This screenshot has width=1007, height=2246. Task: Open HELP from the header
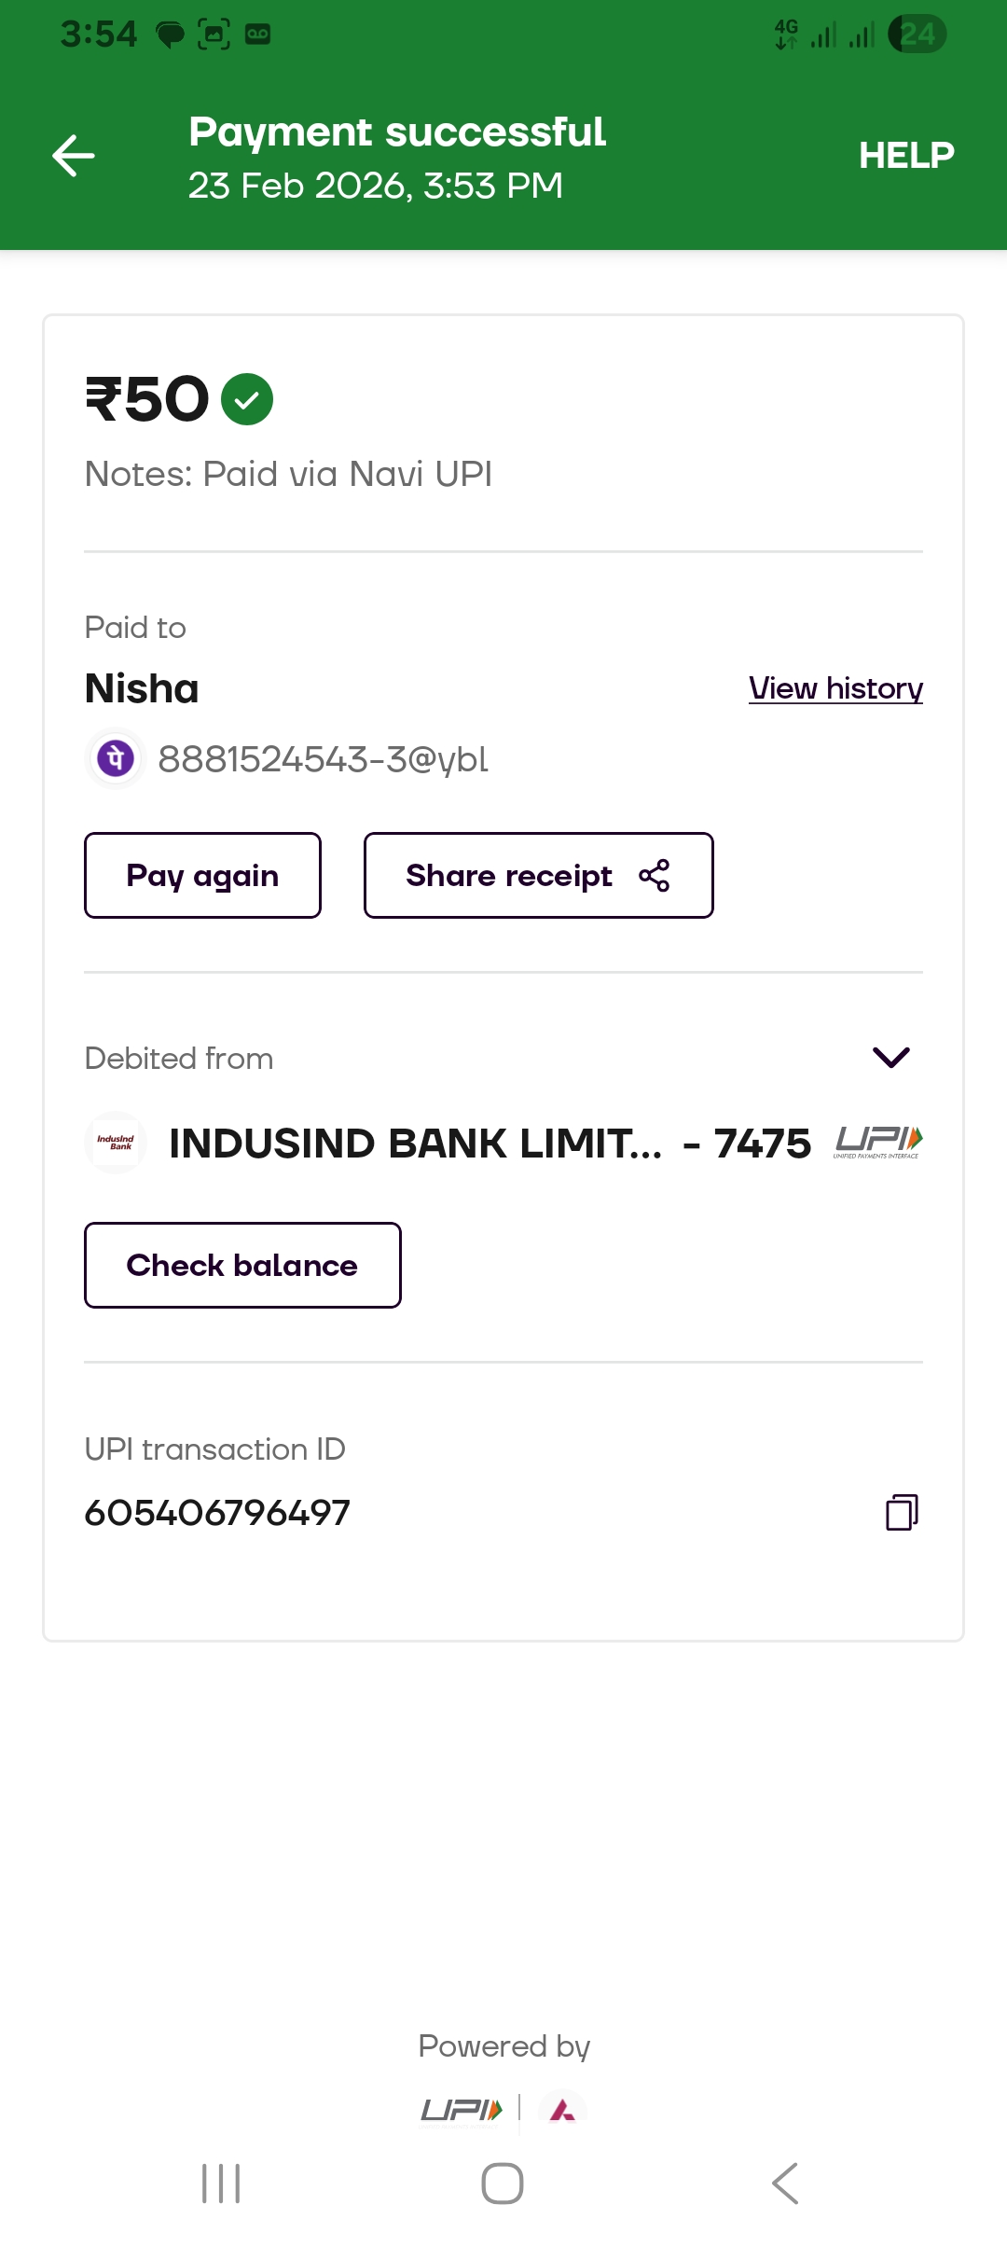pyautogui.click(x=906, y=156)
